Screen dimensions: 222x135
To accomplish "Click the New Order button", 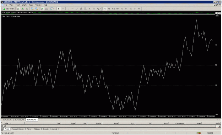I will point(8,9).
